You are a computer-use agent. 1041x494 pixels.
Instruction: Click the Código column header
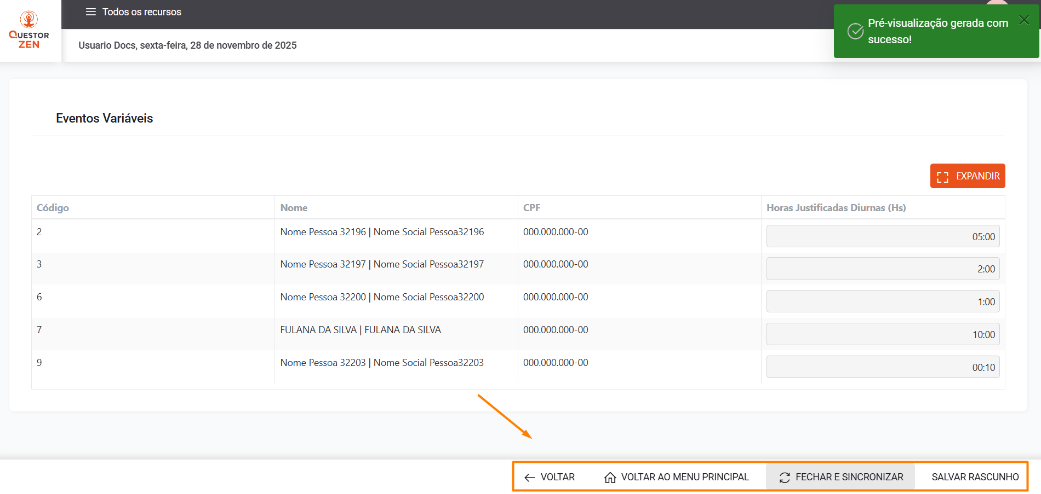(x=53, y=208)
